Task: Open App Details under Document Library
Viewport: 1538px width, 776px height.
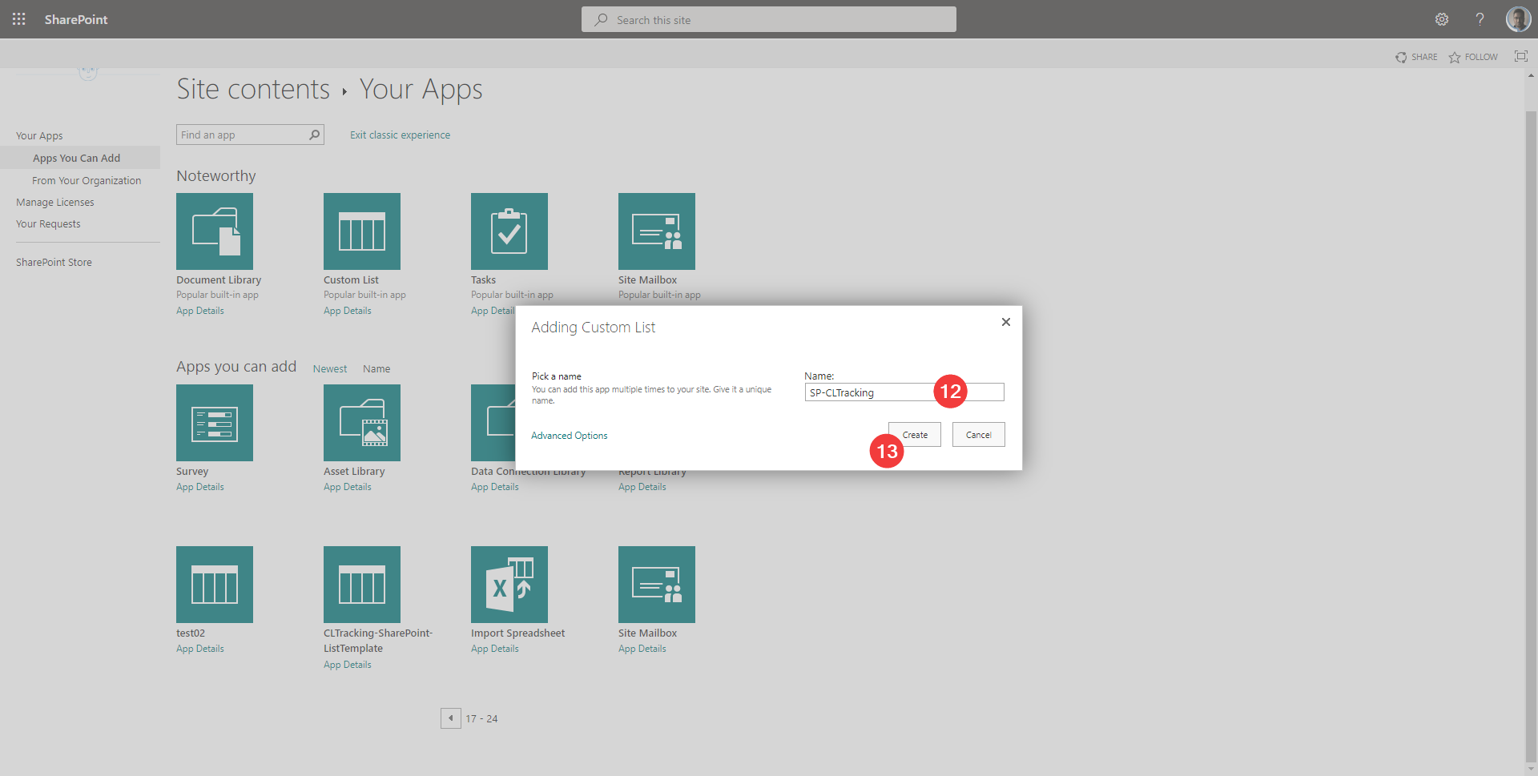Action: (200, 311)
